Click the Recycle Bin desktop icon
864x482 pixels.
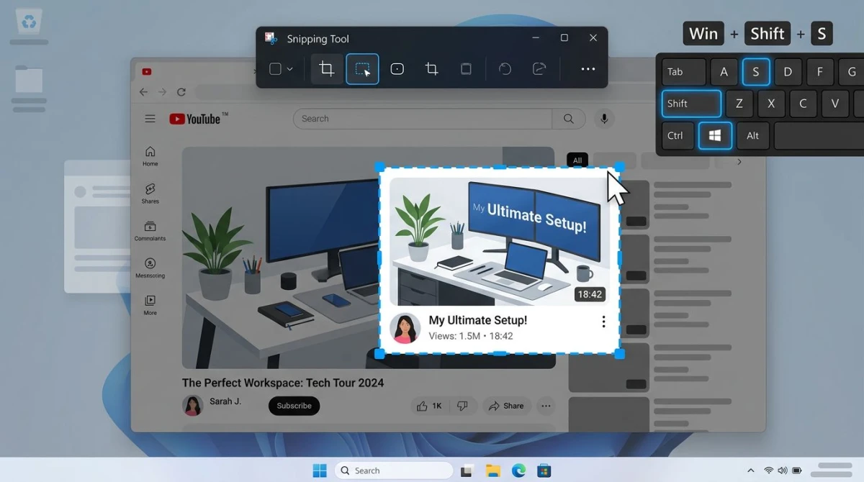[x=29, y=22]
